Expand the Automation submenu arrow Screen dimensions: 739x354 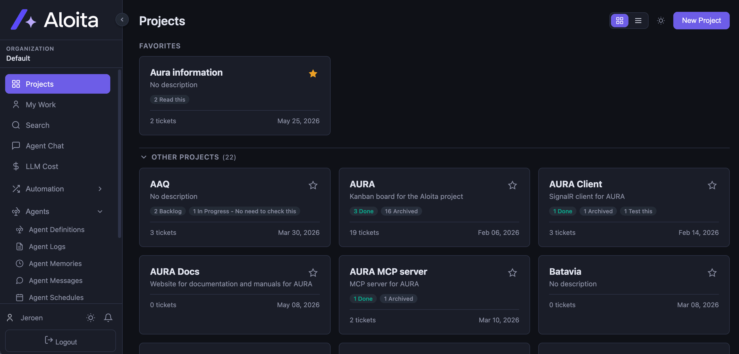[x=100, y=189]
